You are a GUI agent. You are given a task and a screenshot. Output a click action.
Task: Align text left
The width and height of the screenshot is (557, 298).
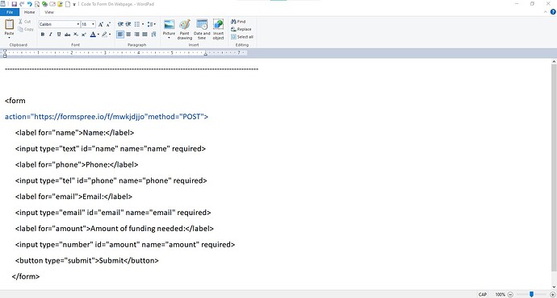coord(120,35)
